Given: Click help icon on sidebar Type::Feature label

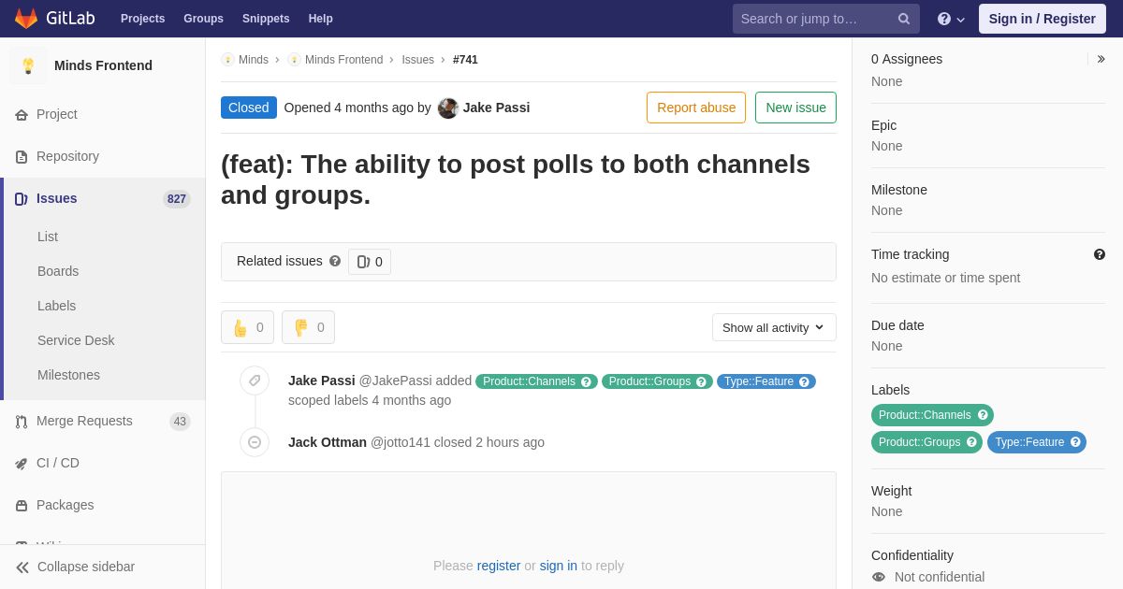Looking at the screenshot, I should pos(1075,442).
